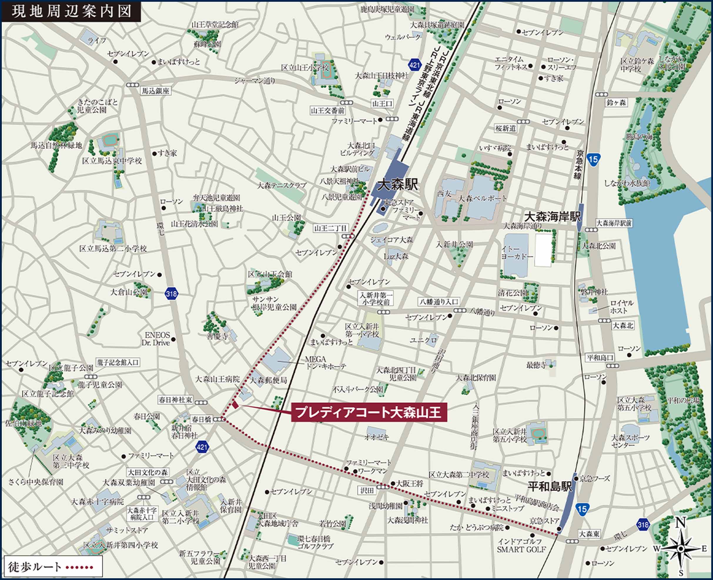
Task: Click the route 318 shield near 大倉山公園
Action: coord(171,294)
